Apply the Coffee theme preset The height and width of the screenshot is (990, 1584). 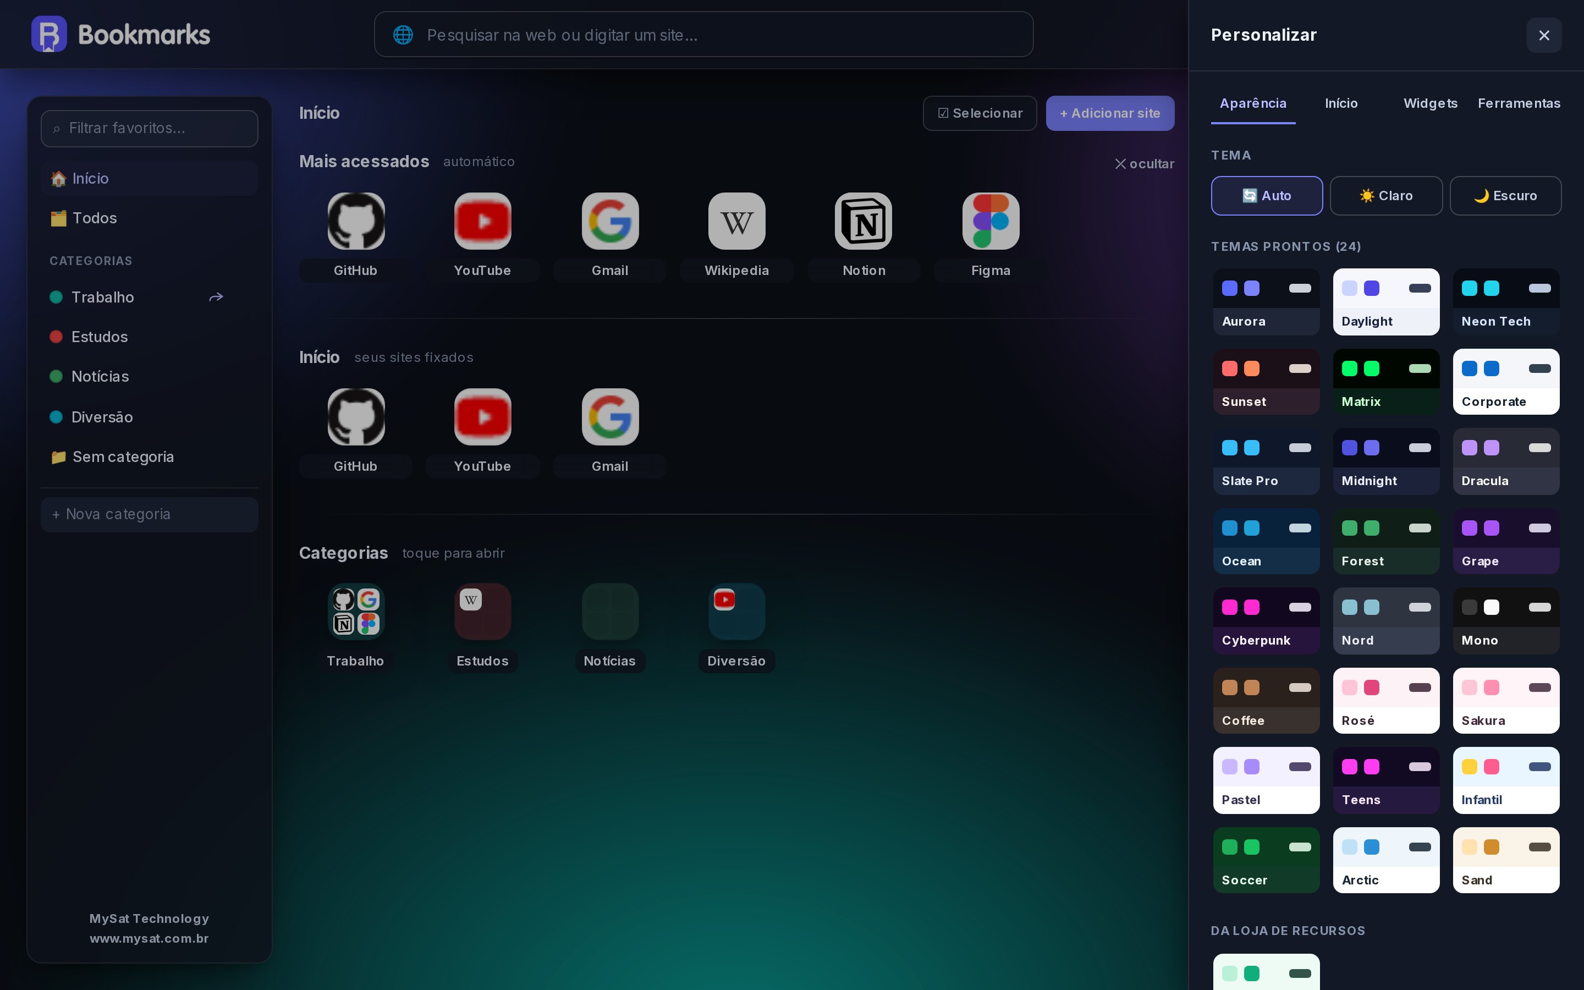1267,701
